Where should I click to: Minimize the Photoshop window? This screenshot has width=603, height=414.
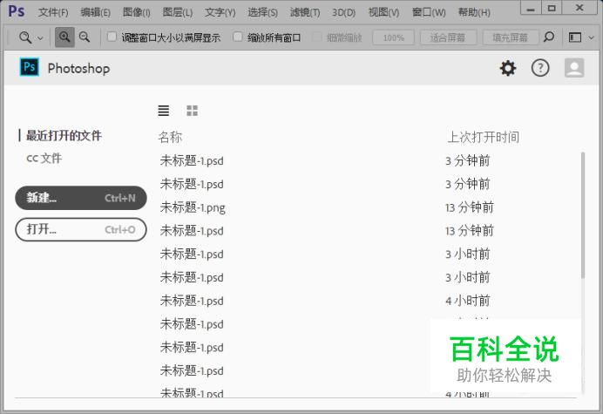coord(531,7)
